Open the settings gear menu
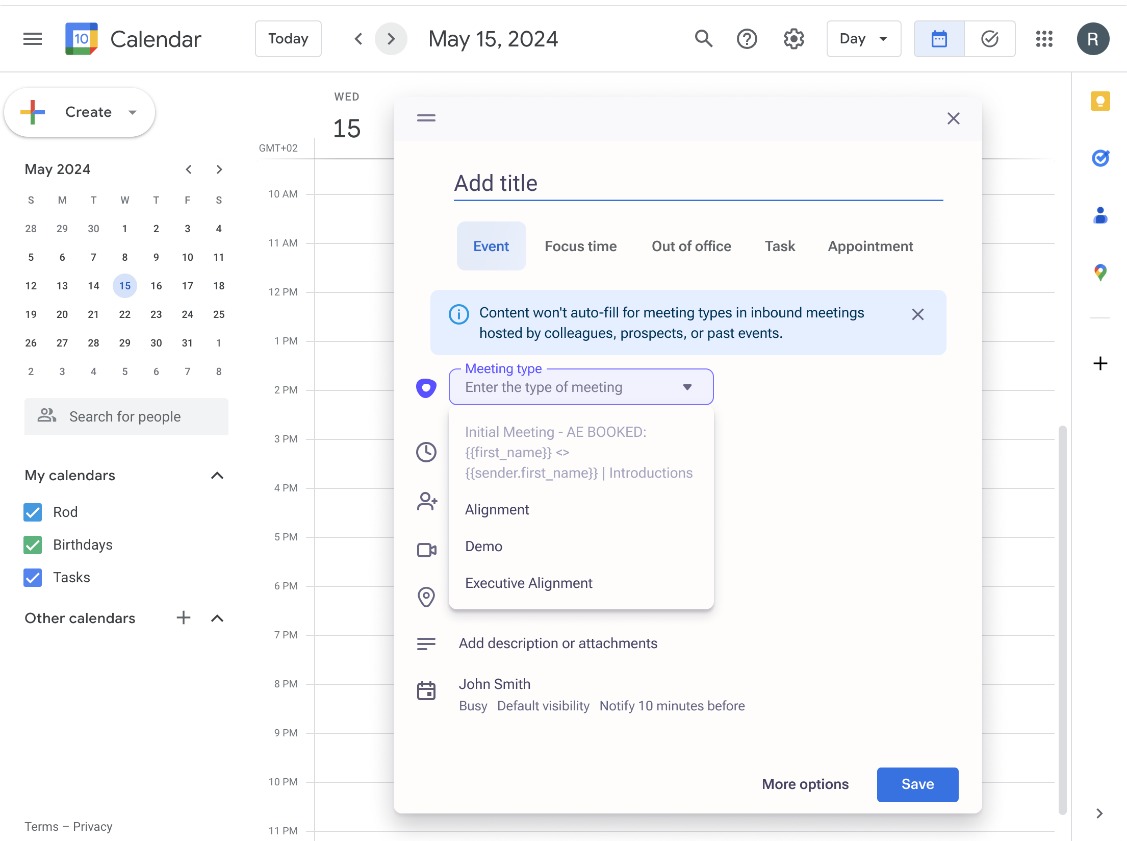Image resolution: width=1127 pixels, height=841 pixels. (793, 39)
